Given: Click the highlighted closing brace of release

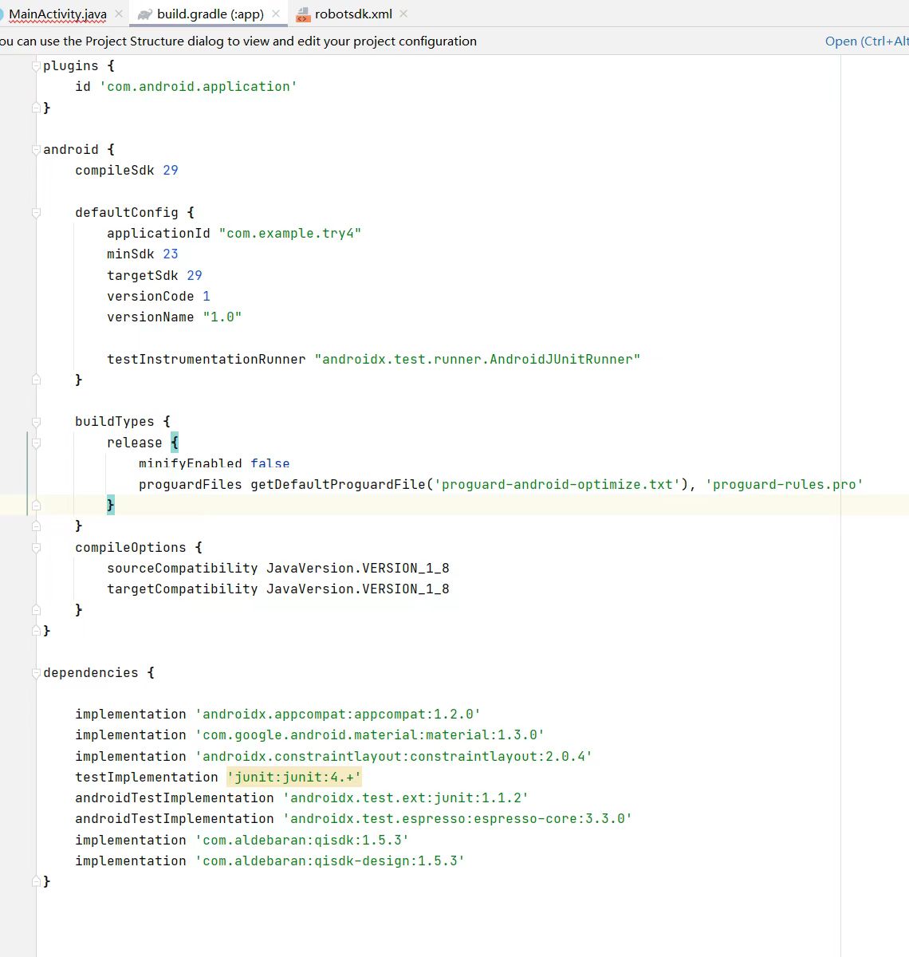Looking at the screenshot, I should (111, 505).
